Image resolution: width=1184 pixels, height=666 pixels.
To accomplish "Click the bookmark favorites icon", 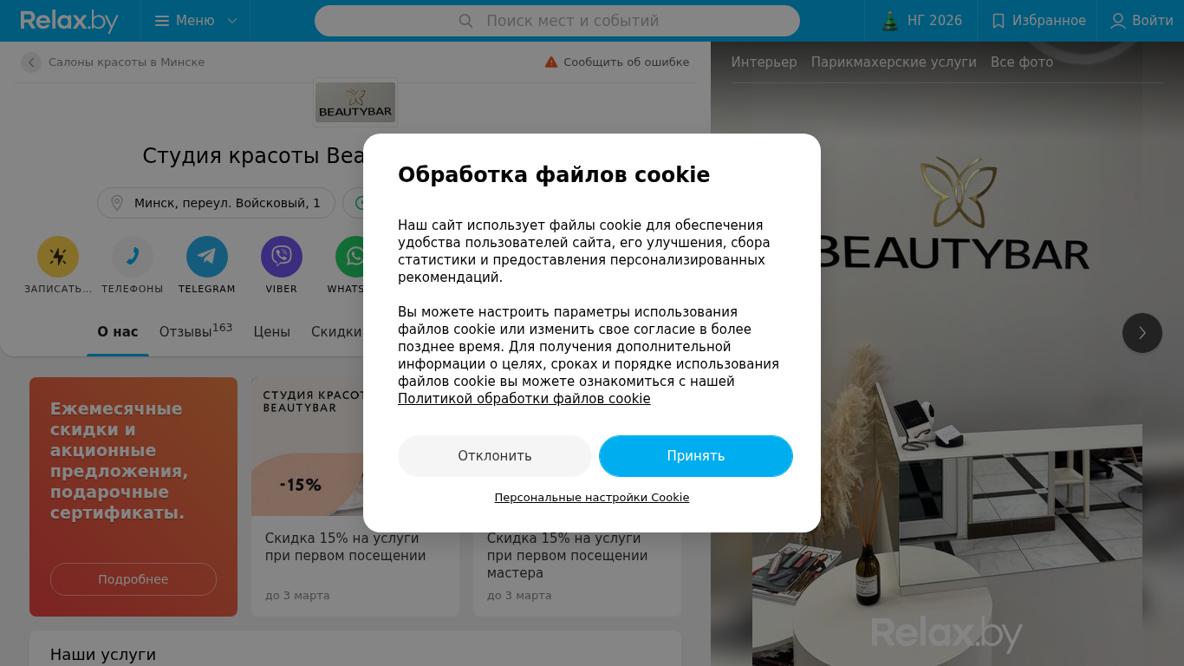I will [999, 21].
